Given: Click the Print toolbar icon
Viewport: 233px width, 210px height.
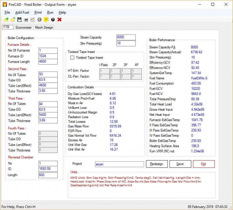Looking at the screenshot, I should coord(26,20).
